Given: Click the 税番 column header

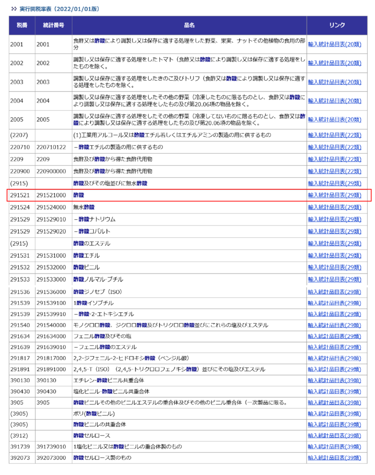Looking at the screenshot, I should [22, 25].
